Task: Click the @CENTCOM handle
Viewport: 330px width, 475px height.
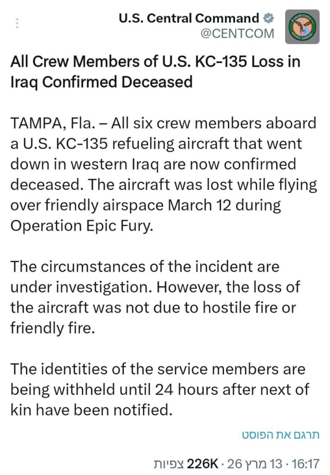Action: click(x=237, y=33)
